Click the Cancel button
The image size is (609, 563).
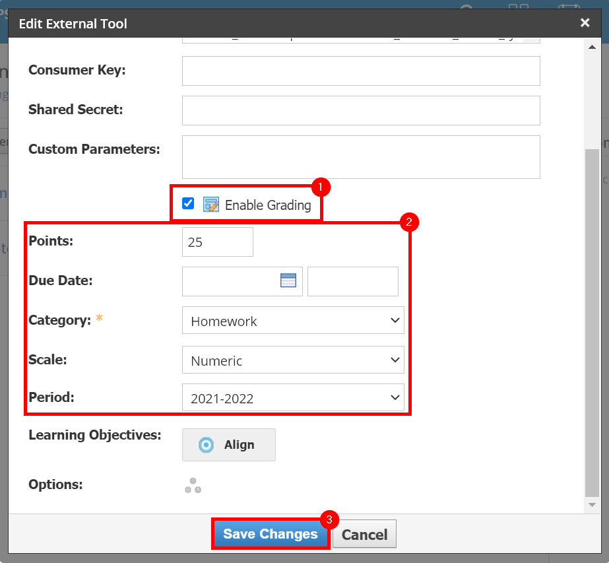click(364, 533)
